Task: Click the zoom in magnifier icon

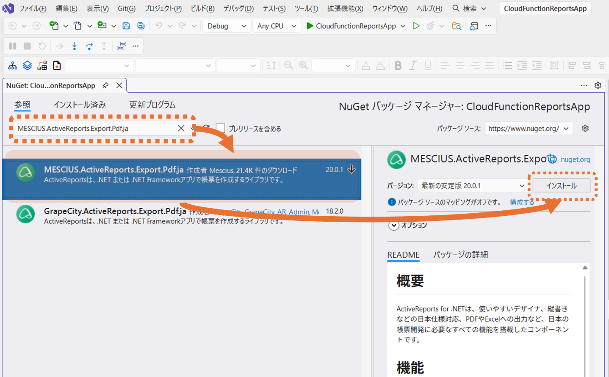Action: click(x=304, y=66)
